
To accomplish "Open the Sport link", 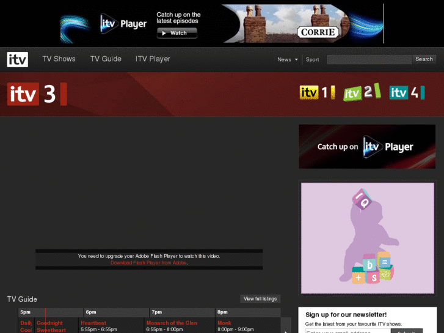I will click(312, 59).
